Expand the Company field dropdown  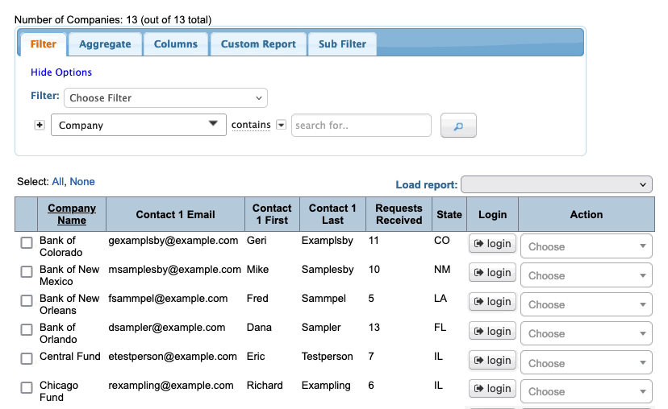138,125
